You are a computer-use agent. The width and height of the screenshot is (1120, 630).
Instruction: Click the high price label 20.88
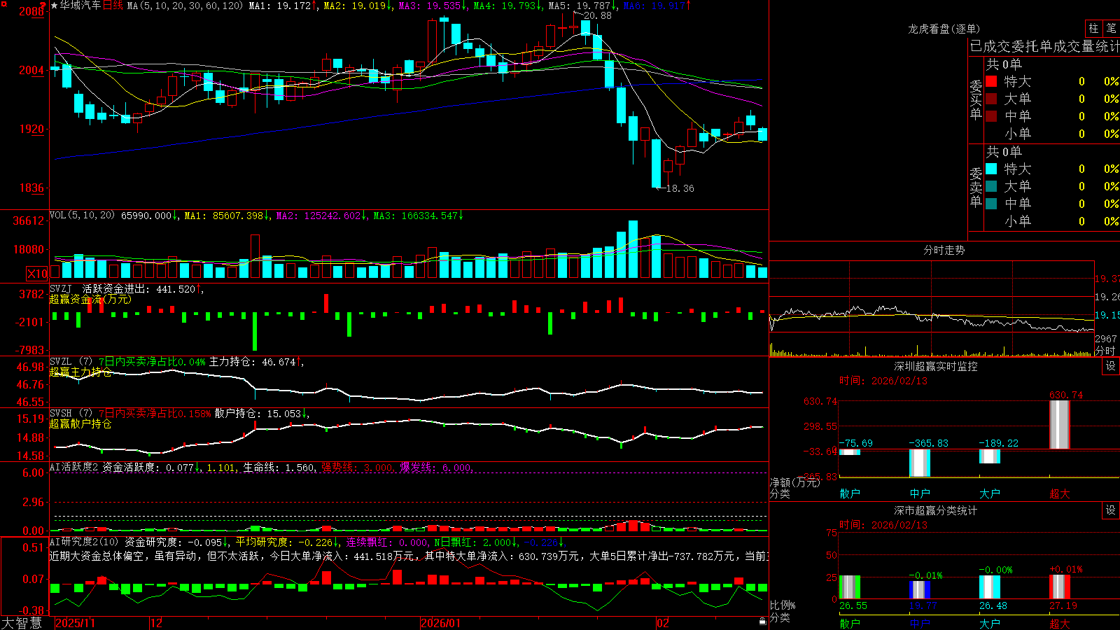[597, 15]
